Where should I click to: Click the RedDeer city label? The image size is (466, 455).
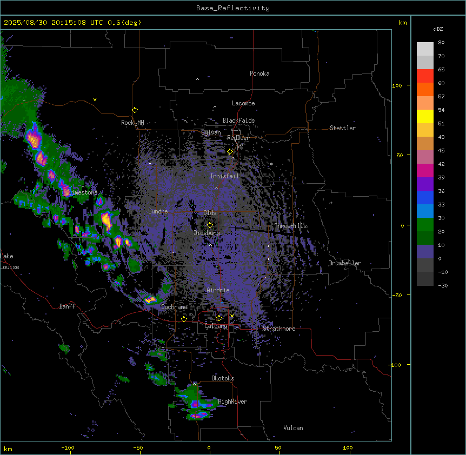tap(238, 138)
